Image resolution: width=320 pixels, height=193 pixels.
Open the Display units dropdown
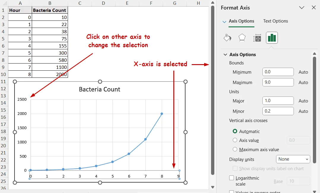coord(293,159)
